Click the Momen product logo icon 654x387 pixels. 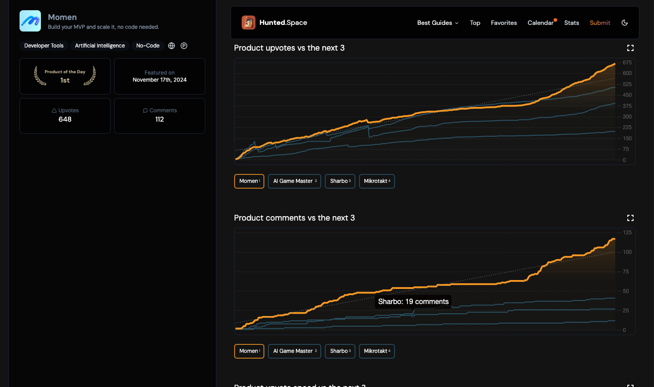(x=30, y=21)
